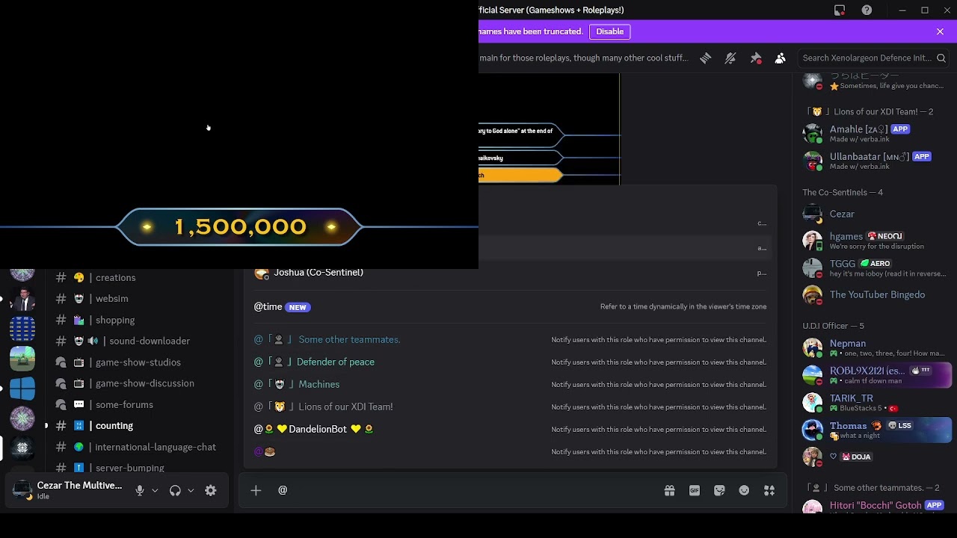Open the sticker picker icon
957x538 pixels.
(x=719, y=491)
